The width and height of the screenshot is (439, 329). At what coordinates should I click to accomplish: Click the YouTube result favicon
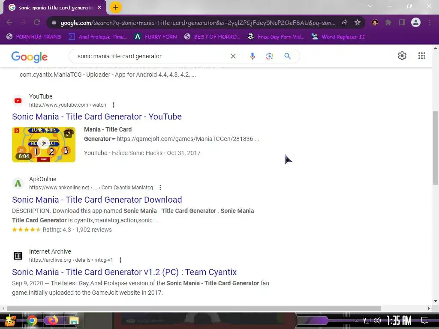tap(18, 101)
